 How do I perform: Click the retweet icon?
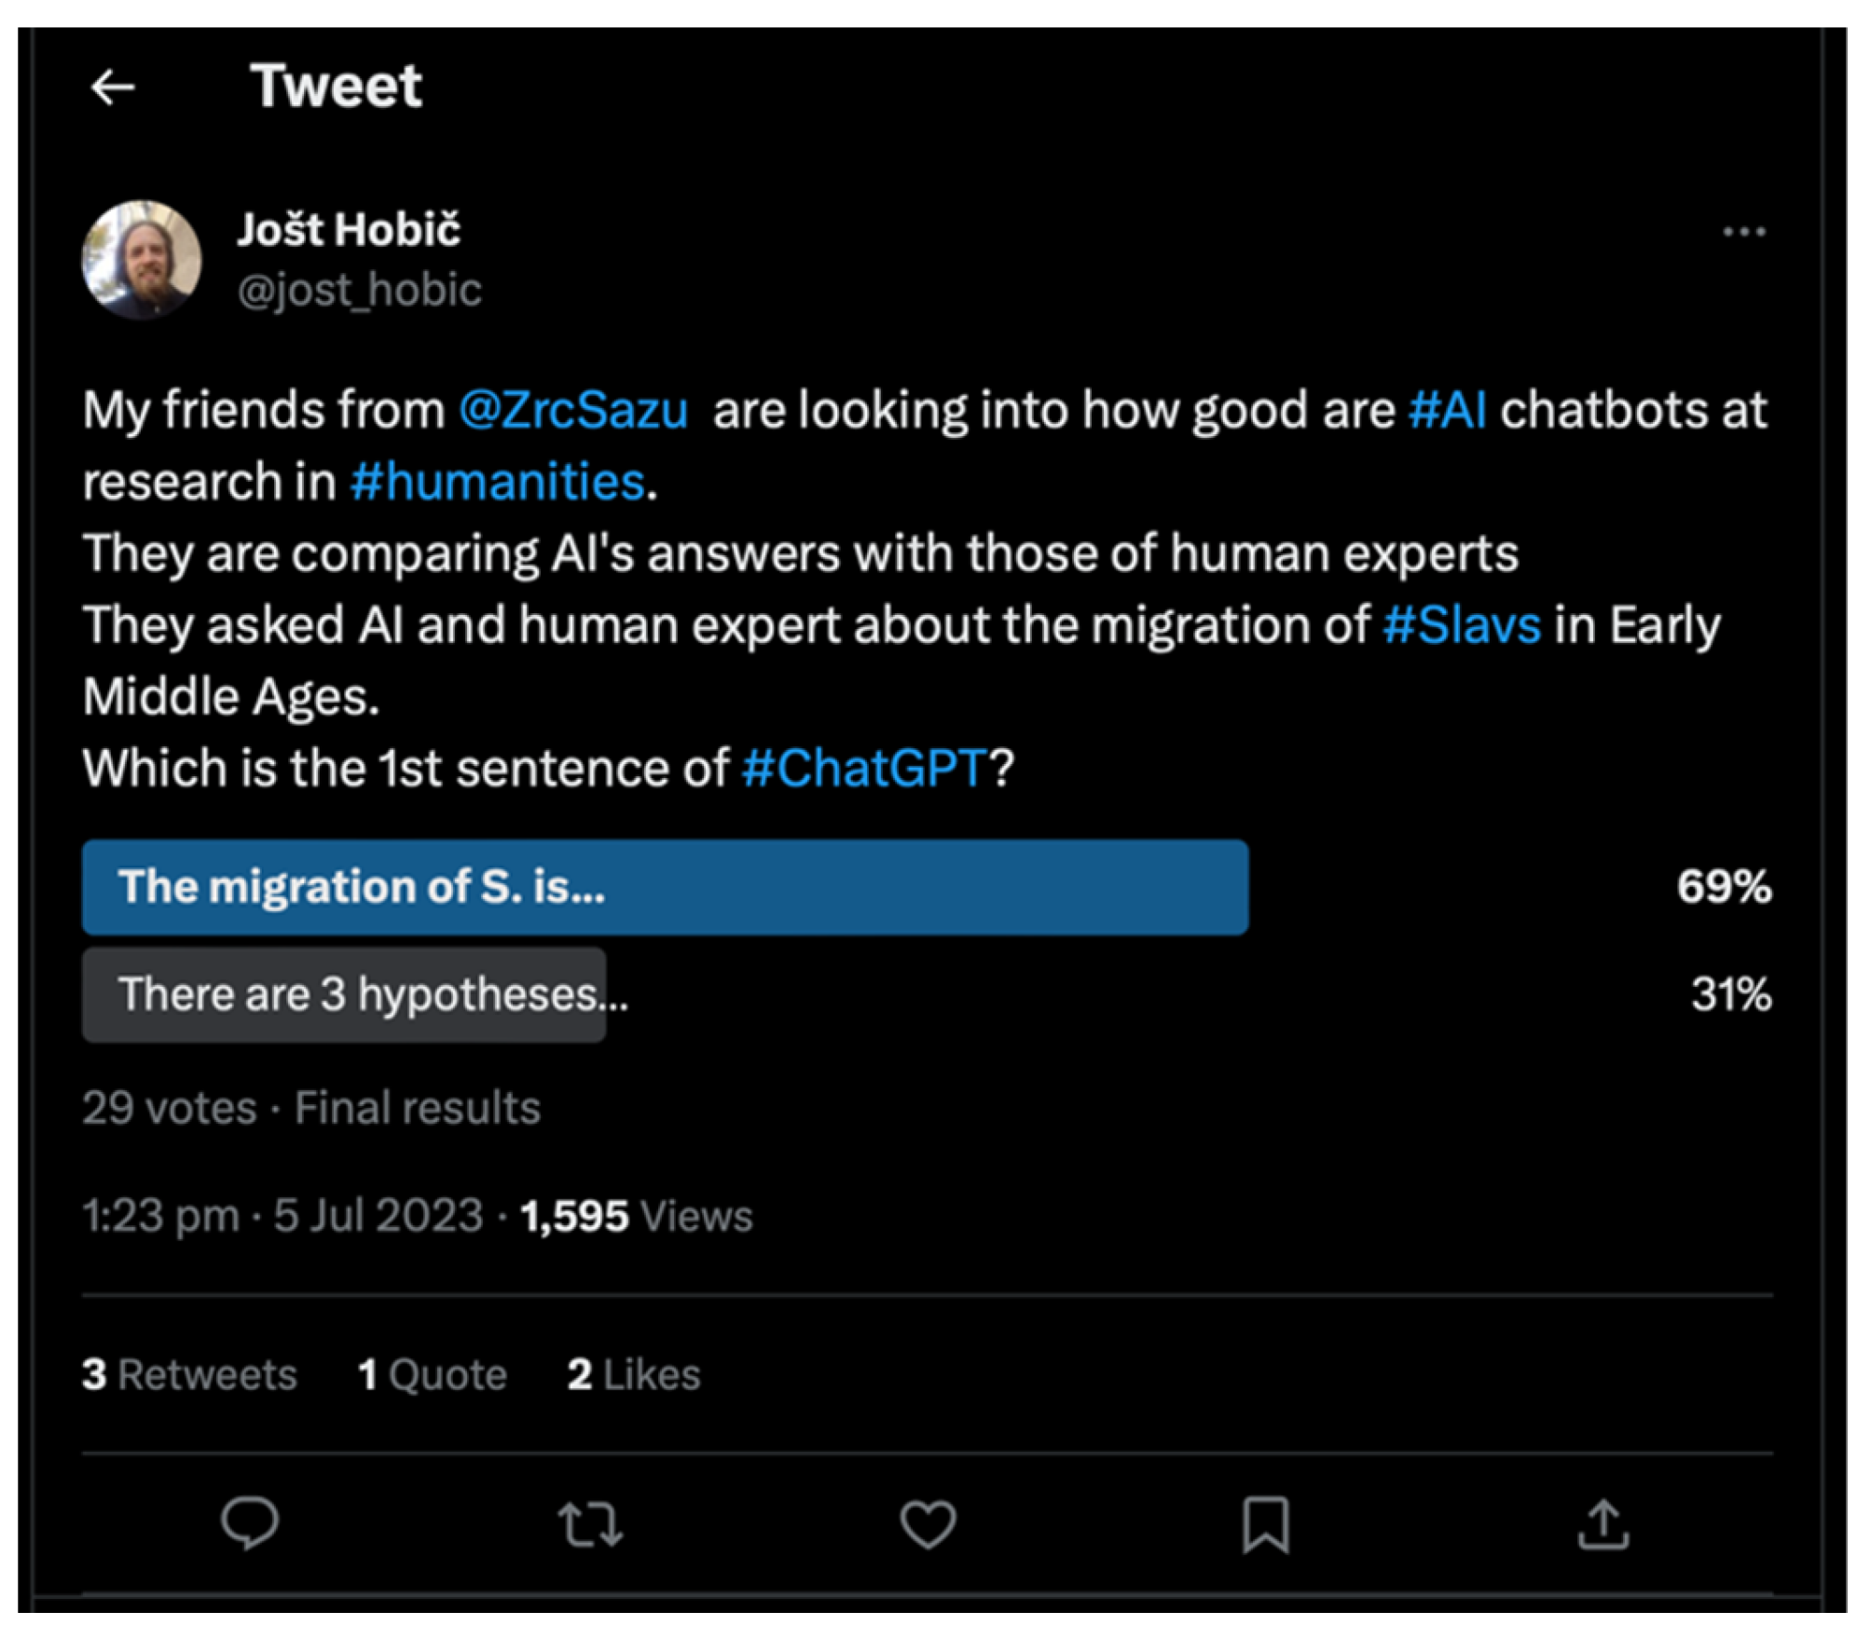(x=589, y=1524)
